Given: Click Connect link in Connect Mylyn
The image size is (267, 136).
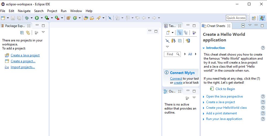Looking at the screenshot, I should click(176, 79).
